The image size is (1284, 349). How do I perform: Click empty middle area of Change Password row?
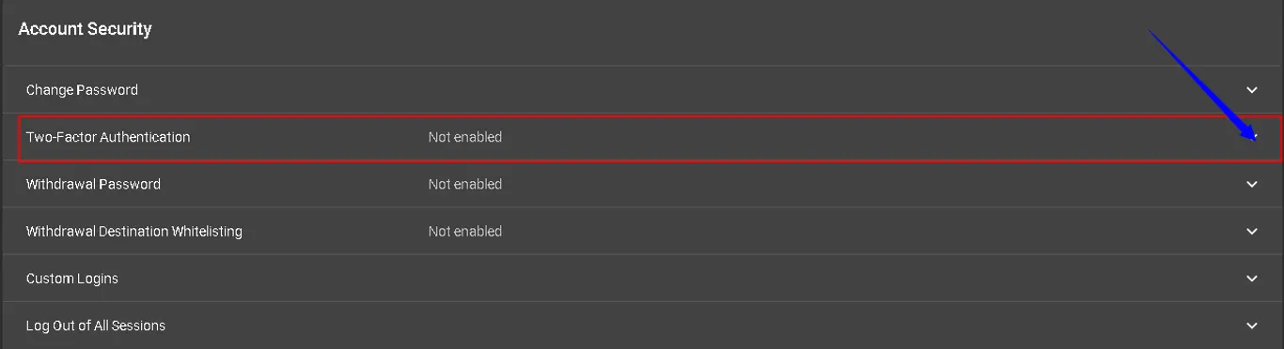[x=658, y=90]
